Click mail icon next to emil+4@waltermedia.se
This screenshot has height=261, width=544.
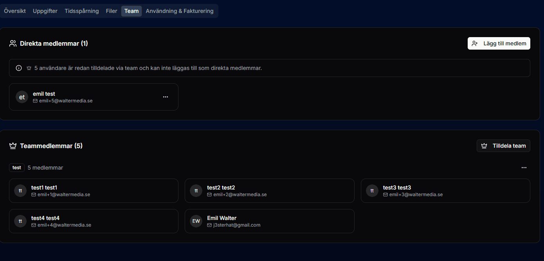point(34,225)
